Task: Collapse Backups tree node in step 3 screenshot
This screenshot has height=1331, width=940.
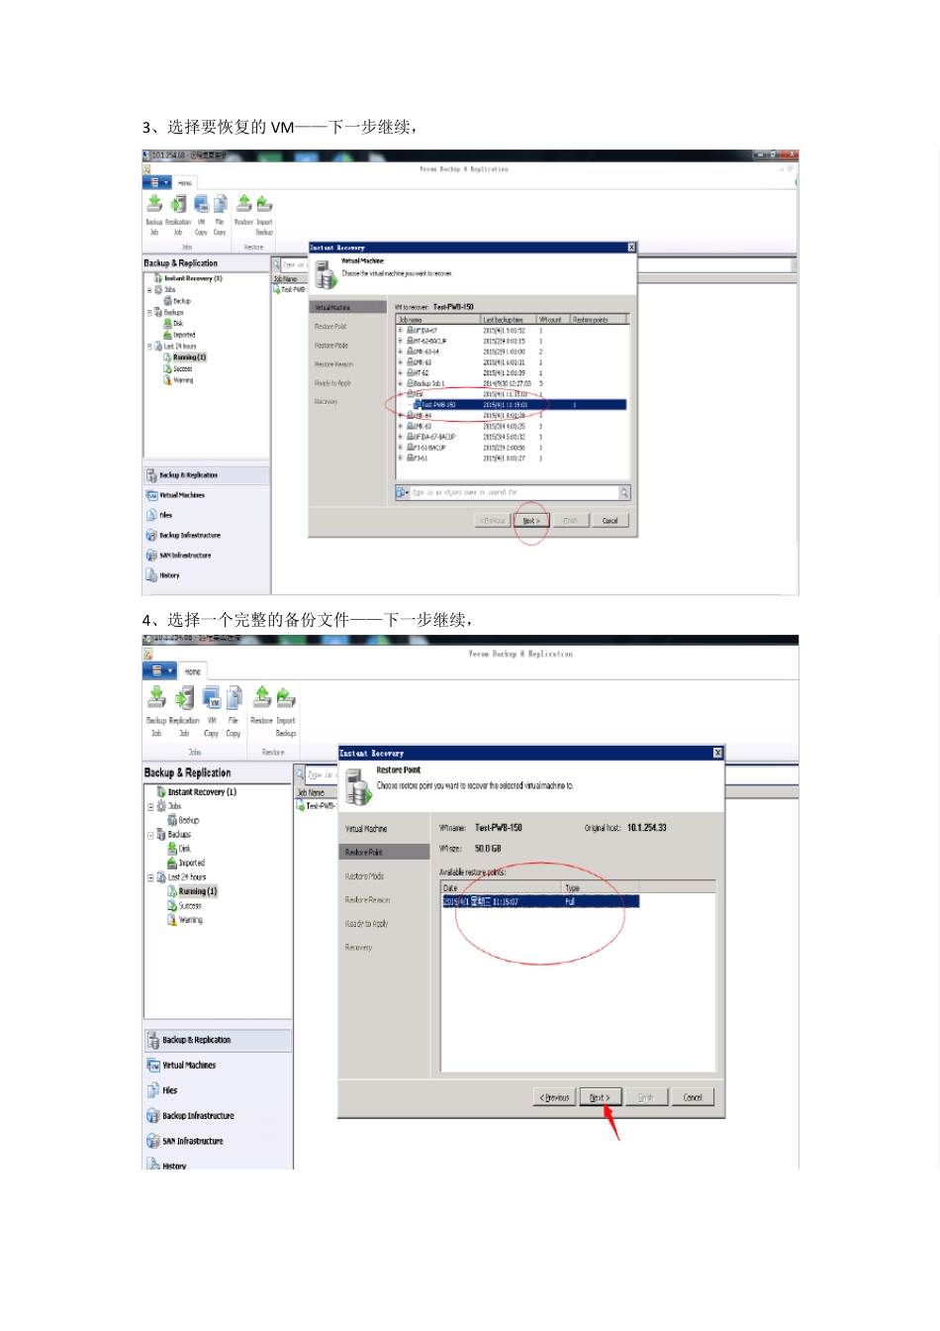Action: pos(150,312)
